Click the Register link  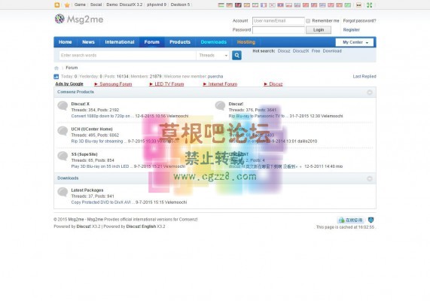[351, 29]
